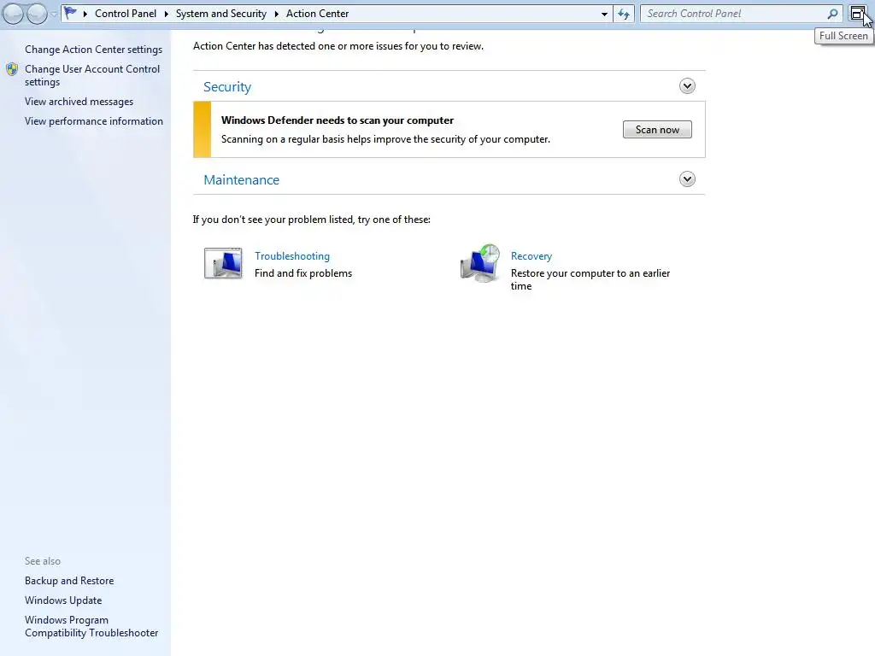875x656 pixels.
Task: Open recent pages dropdown beside Forward button
Action: tap(54, 14)
